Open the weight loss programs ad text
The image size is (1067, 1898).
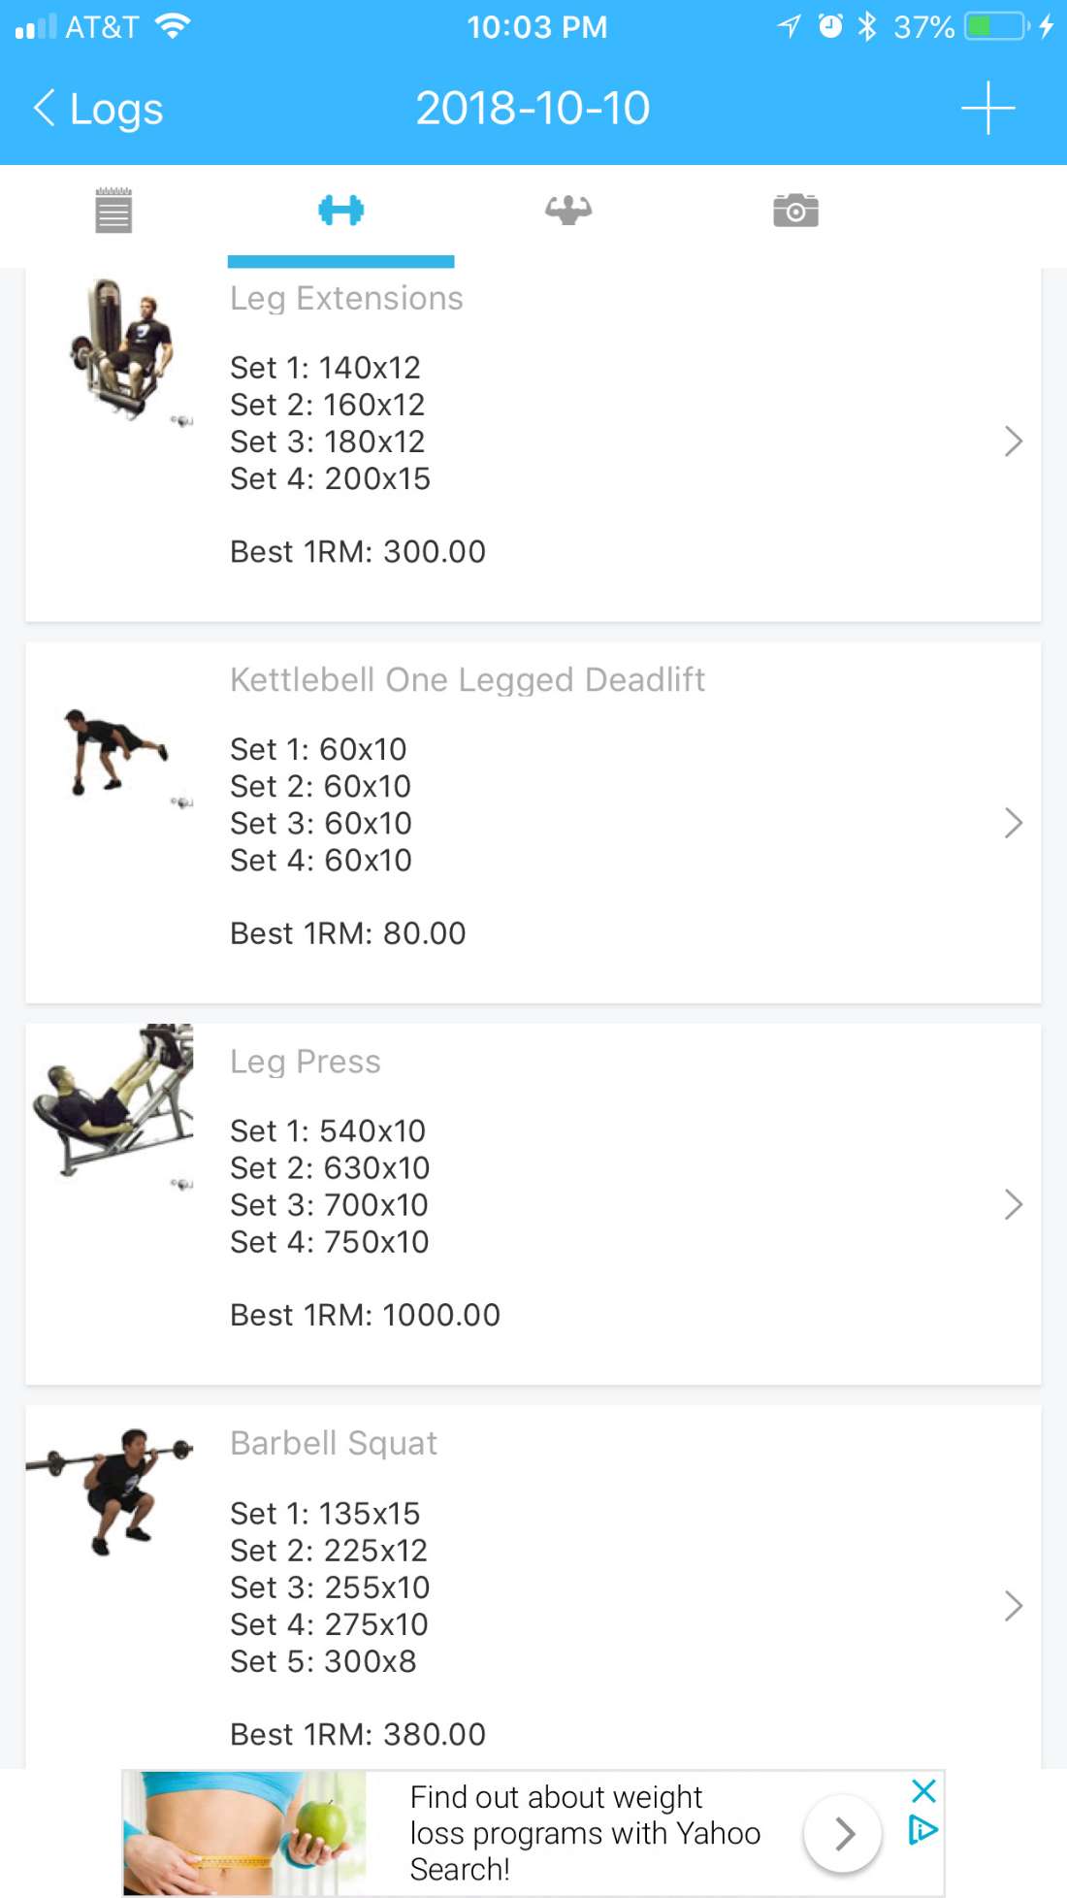pos(584,1833)
